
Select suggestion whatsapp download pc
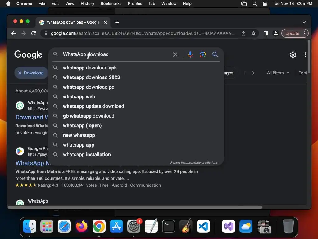point(136,87)
